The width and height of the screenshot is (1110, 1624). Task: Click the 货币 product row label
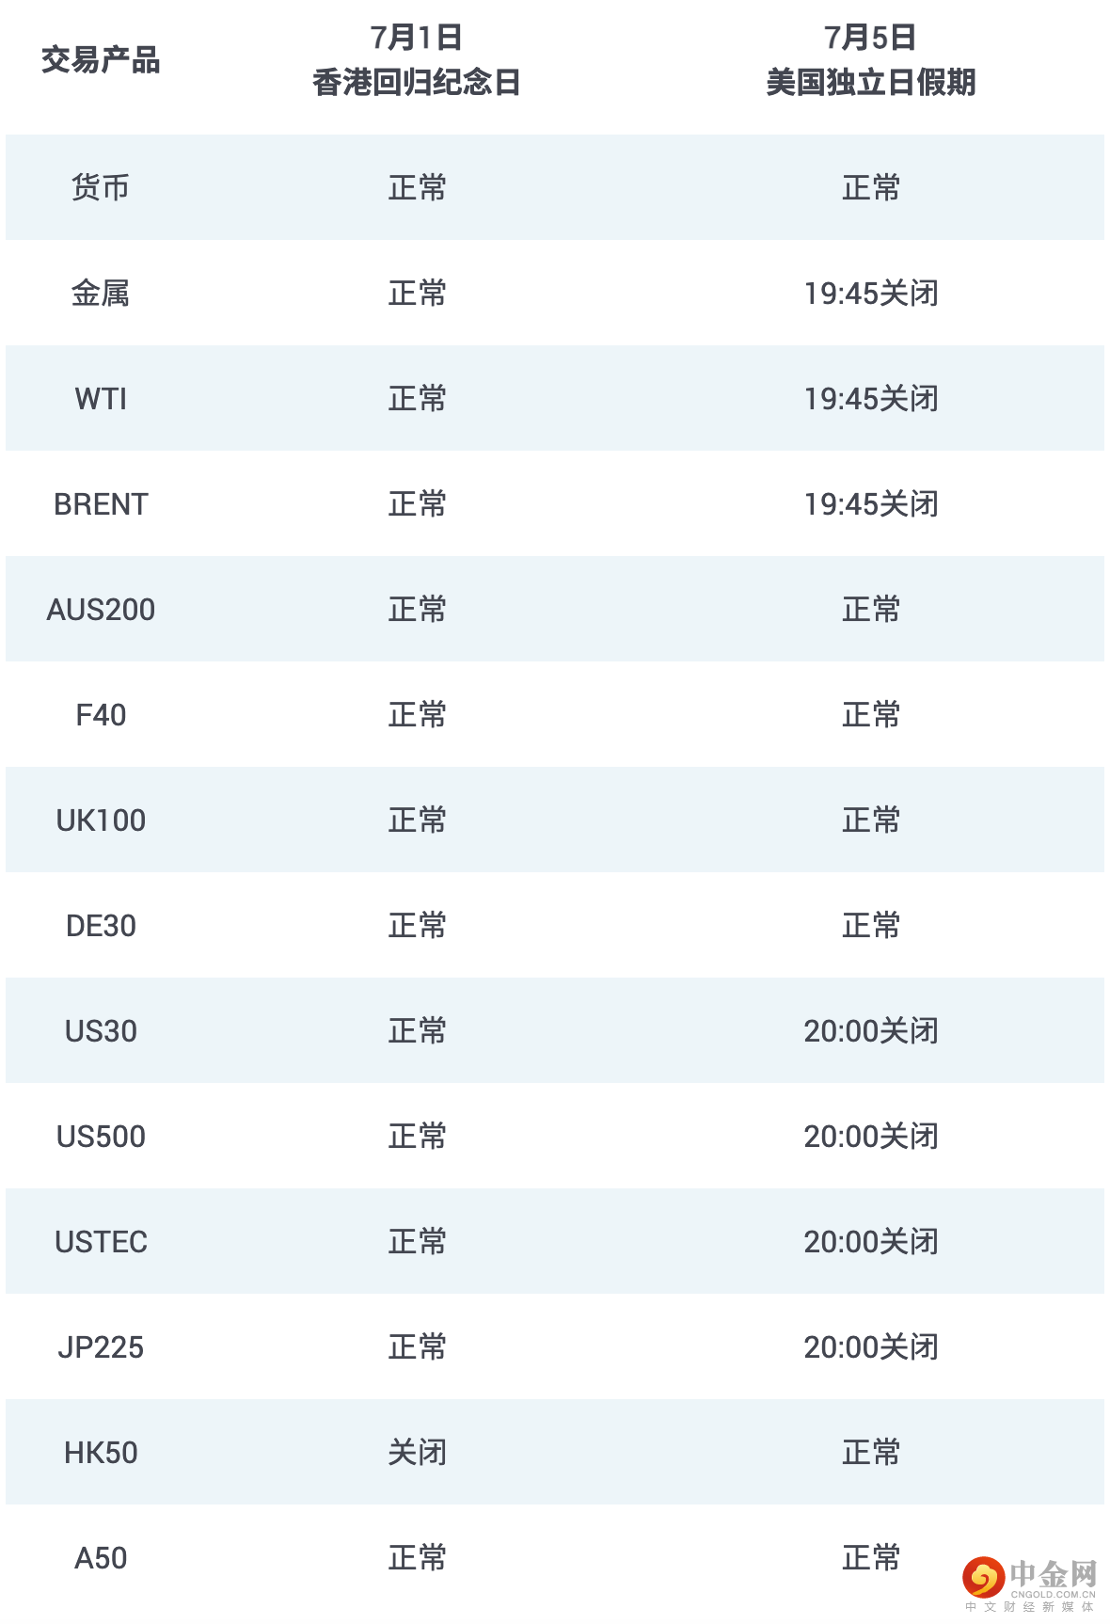(101, 187)
